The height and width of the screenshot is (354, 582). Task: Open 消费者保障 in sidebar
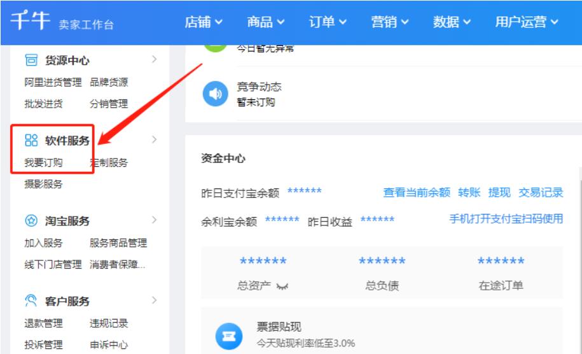tap(118, 264)
